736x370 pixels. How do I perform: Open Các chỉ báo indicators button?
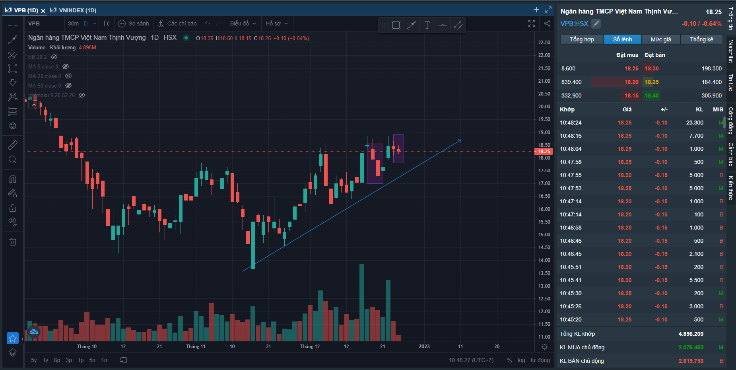coord(177,23)
